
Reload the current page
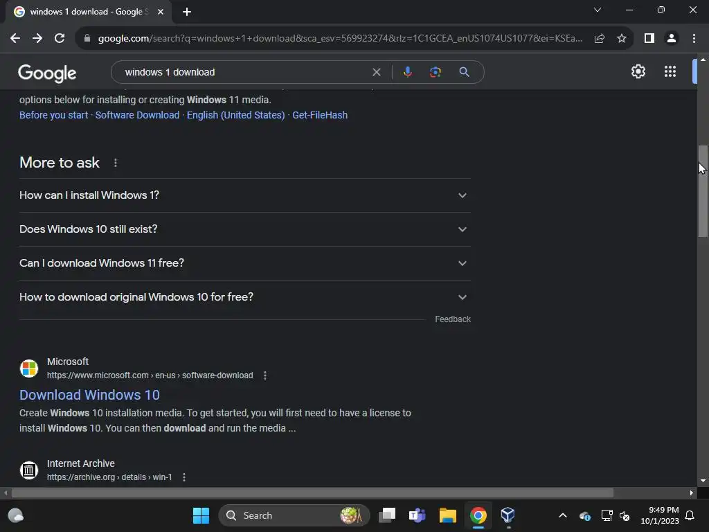[x=60, y=39]
